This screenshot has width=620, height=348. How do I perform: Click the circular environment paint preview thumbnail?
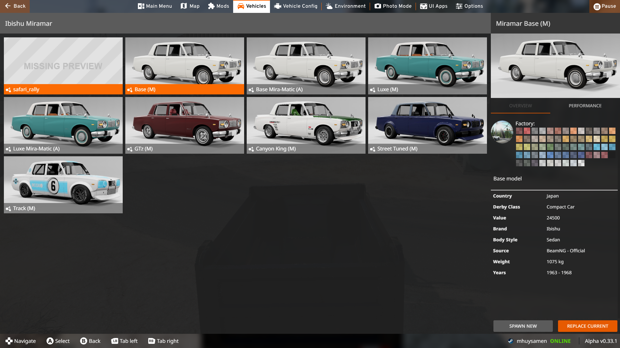click(502, 132)
